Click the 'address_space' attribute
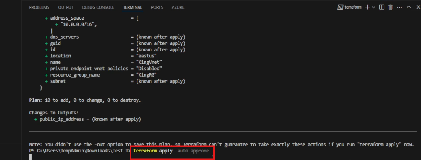Viewport: 421px width, 160px height. tap(67, 18)
